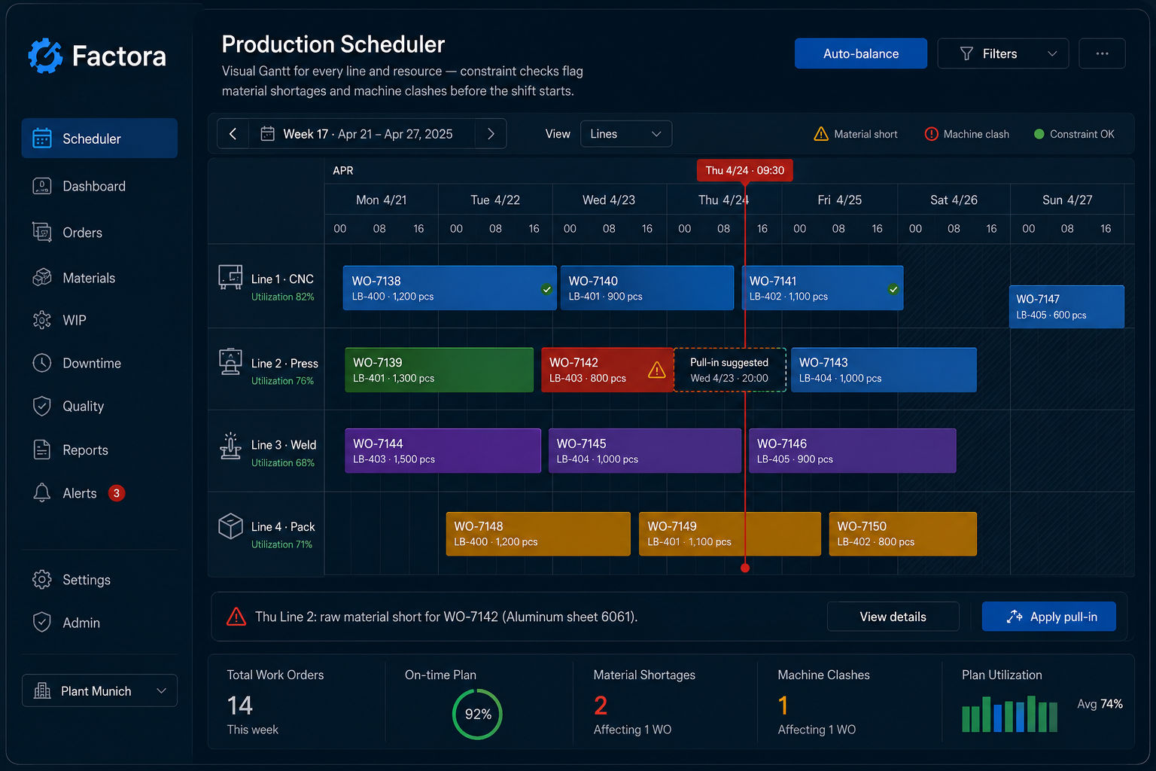Image resolution: width=1156 pixels, height=771 pixels.
Task: Click the Orders icon in sidebar
Action: [42, 233]
